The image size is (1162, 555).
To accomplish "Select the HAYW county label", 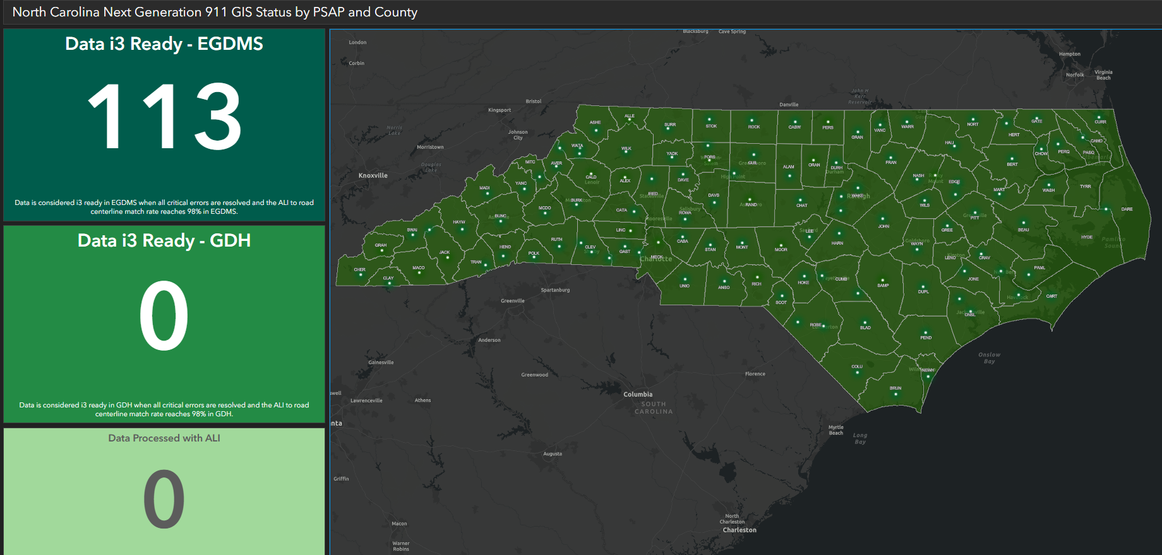I will pyautogui.click(x=459, y=222).
